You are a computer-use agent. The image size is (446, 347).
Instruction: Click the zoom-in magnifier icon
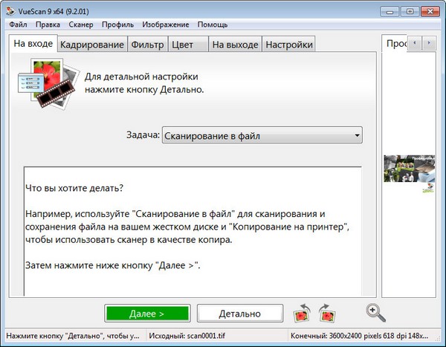coord(375,313)
